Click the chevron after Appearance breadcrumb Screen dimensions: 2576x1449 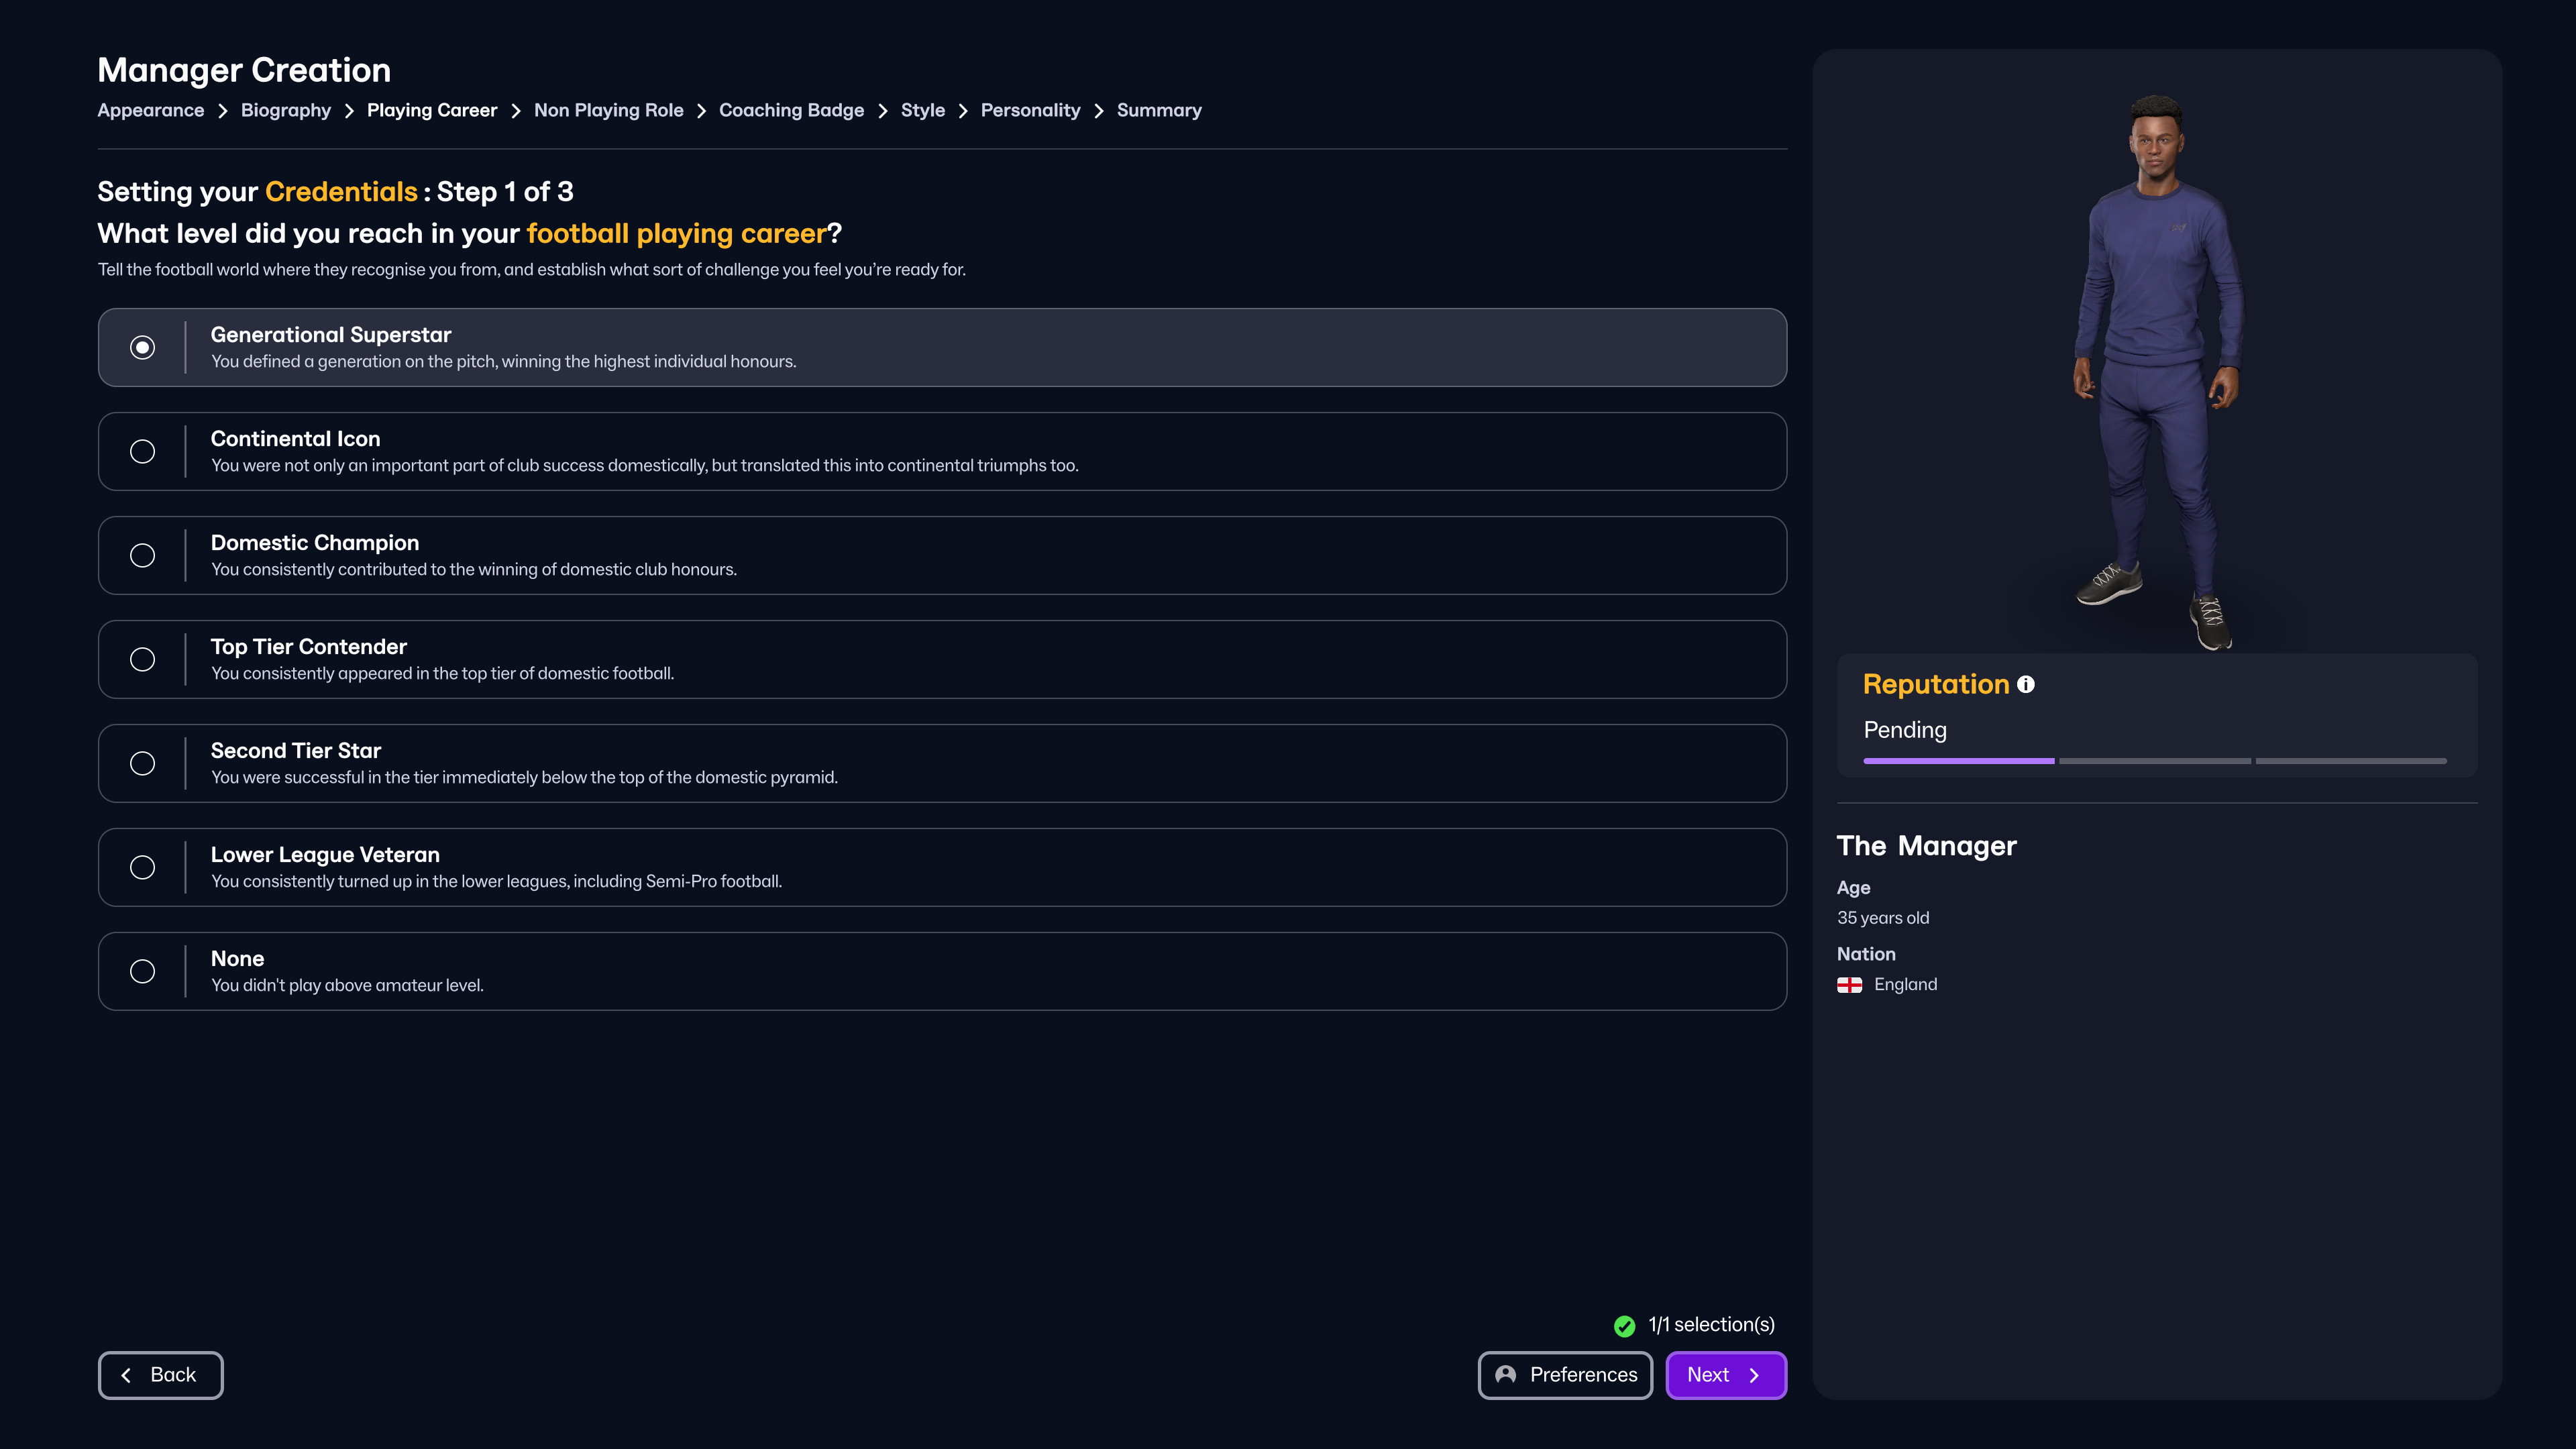(222, 111)
